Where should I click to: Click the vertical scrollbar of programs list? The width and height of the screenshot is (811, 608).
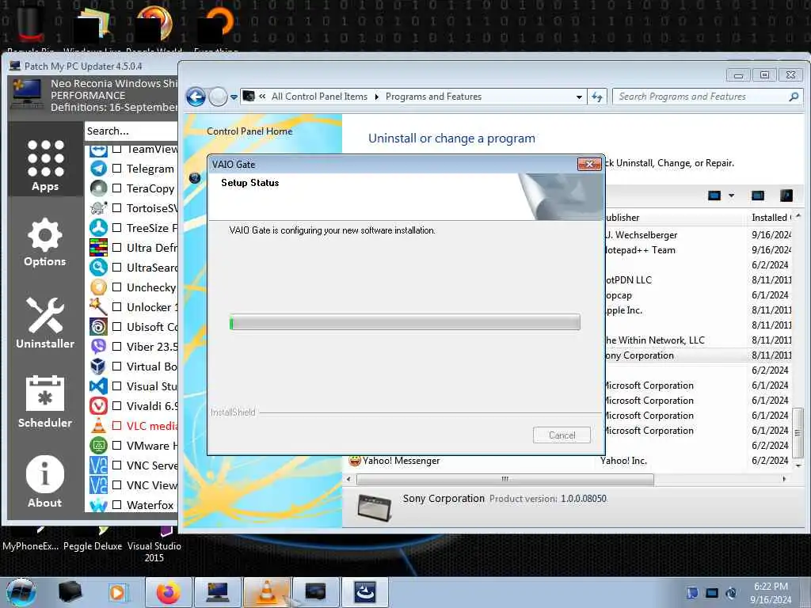(798, 432)
